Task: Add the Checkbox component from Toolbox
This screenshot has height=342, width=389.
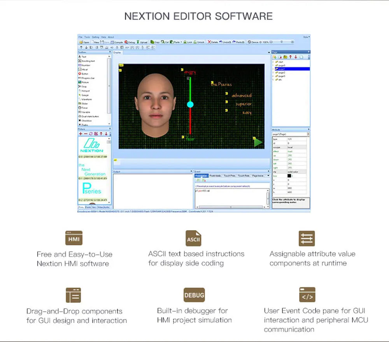Action: 85,121
